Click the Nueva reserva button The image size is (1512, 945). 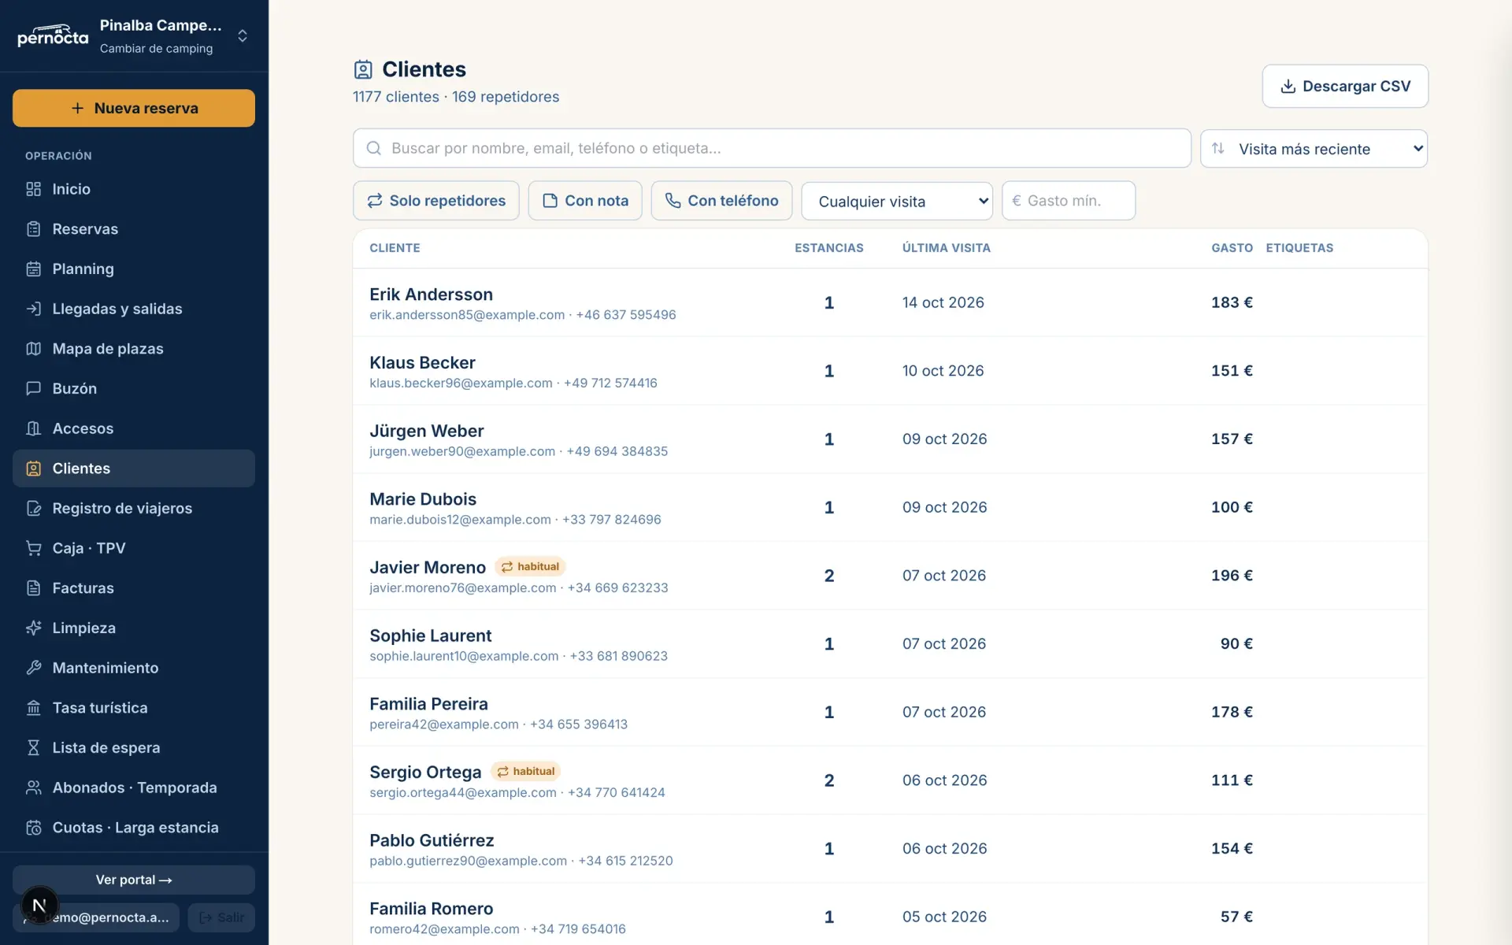click(x=134, y=108)
